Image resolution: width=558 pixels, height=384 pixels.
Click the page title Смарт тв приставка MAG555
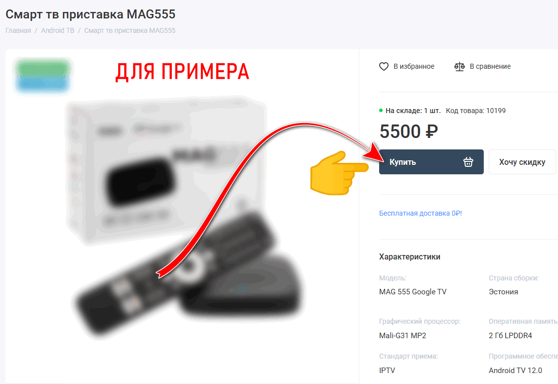coord(90,14)
